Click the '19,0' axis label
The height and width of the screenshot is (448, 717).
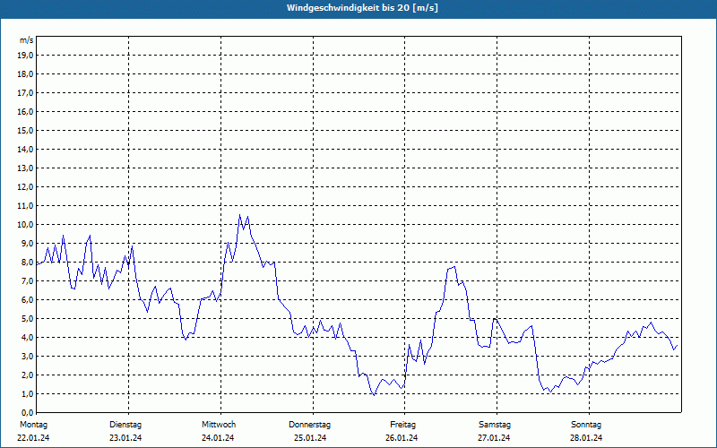tap(25, 56)
